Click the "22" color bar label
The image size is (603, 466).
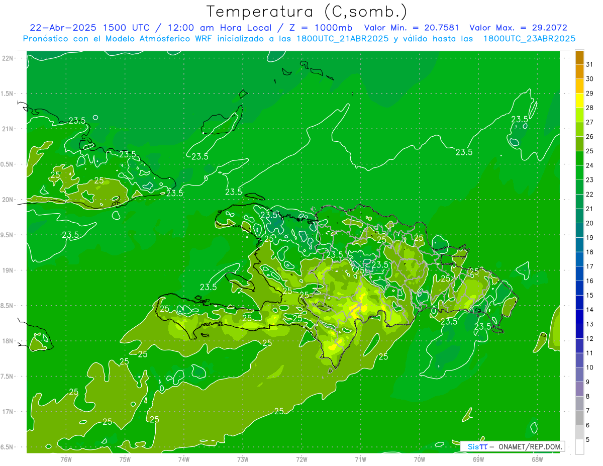pyautogui.click(x=589, y=195)
